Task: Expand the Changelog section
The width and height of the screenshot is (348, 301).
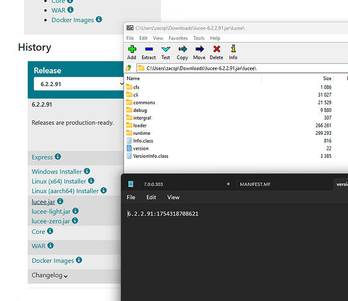Action: (50, 276)
